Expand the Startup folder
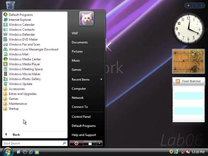This screenshot has width=208, height=156. (x=11, y=109)
